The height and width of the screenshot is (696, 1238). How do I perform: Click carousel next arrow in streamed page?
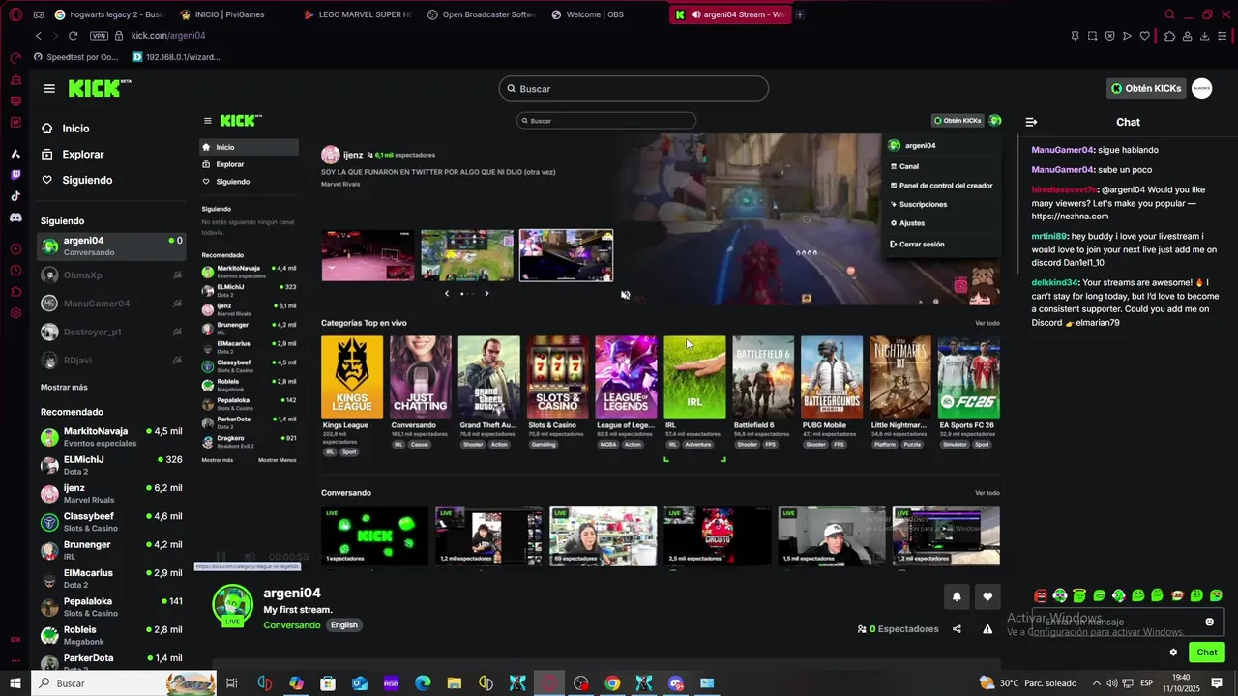click(486, 293)
